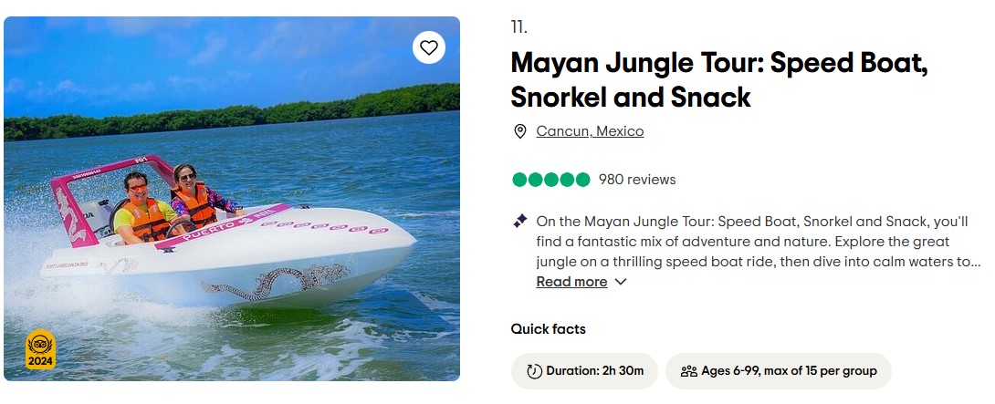Click the 2024 Travelers' Choice badge

pyautogui.click(x=40, y=349)
